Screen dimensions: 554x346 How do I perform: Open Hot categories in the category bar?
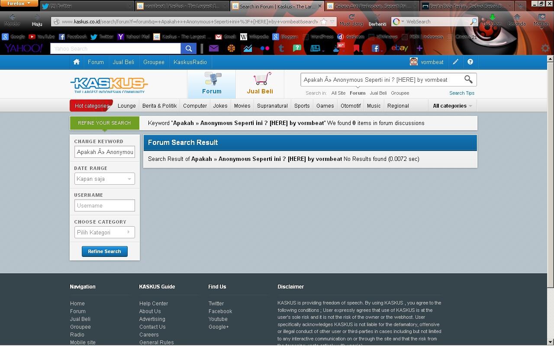coord(91,106)
